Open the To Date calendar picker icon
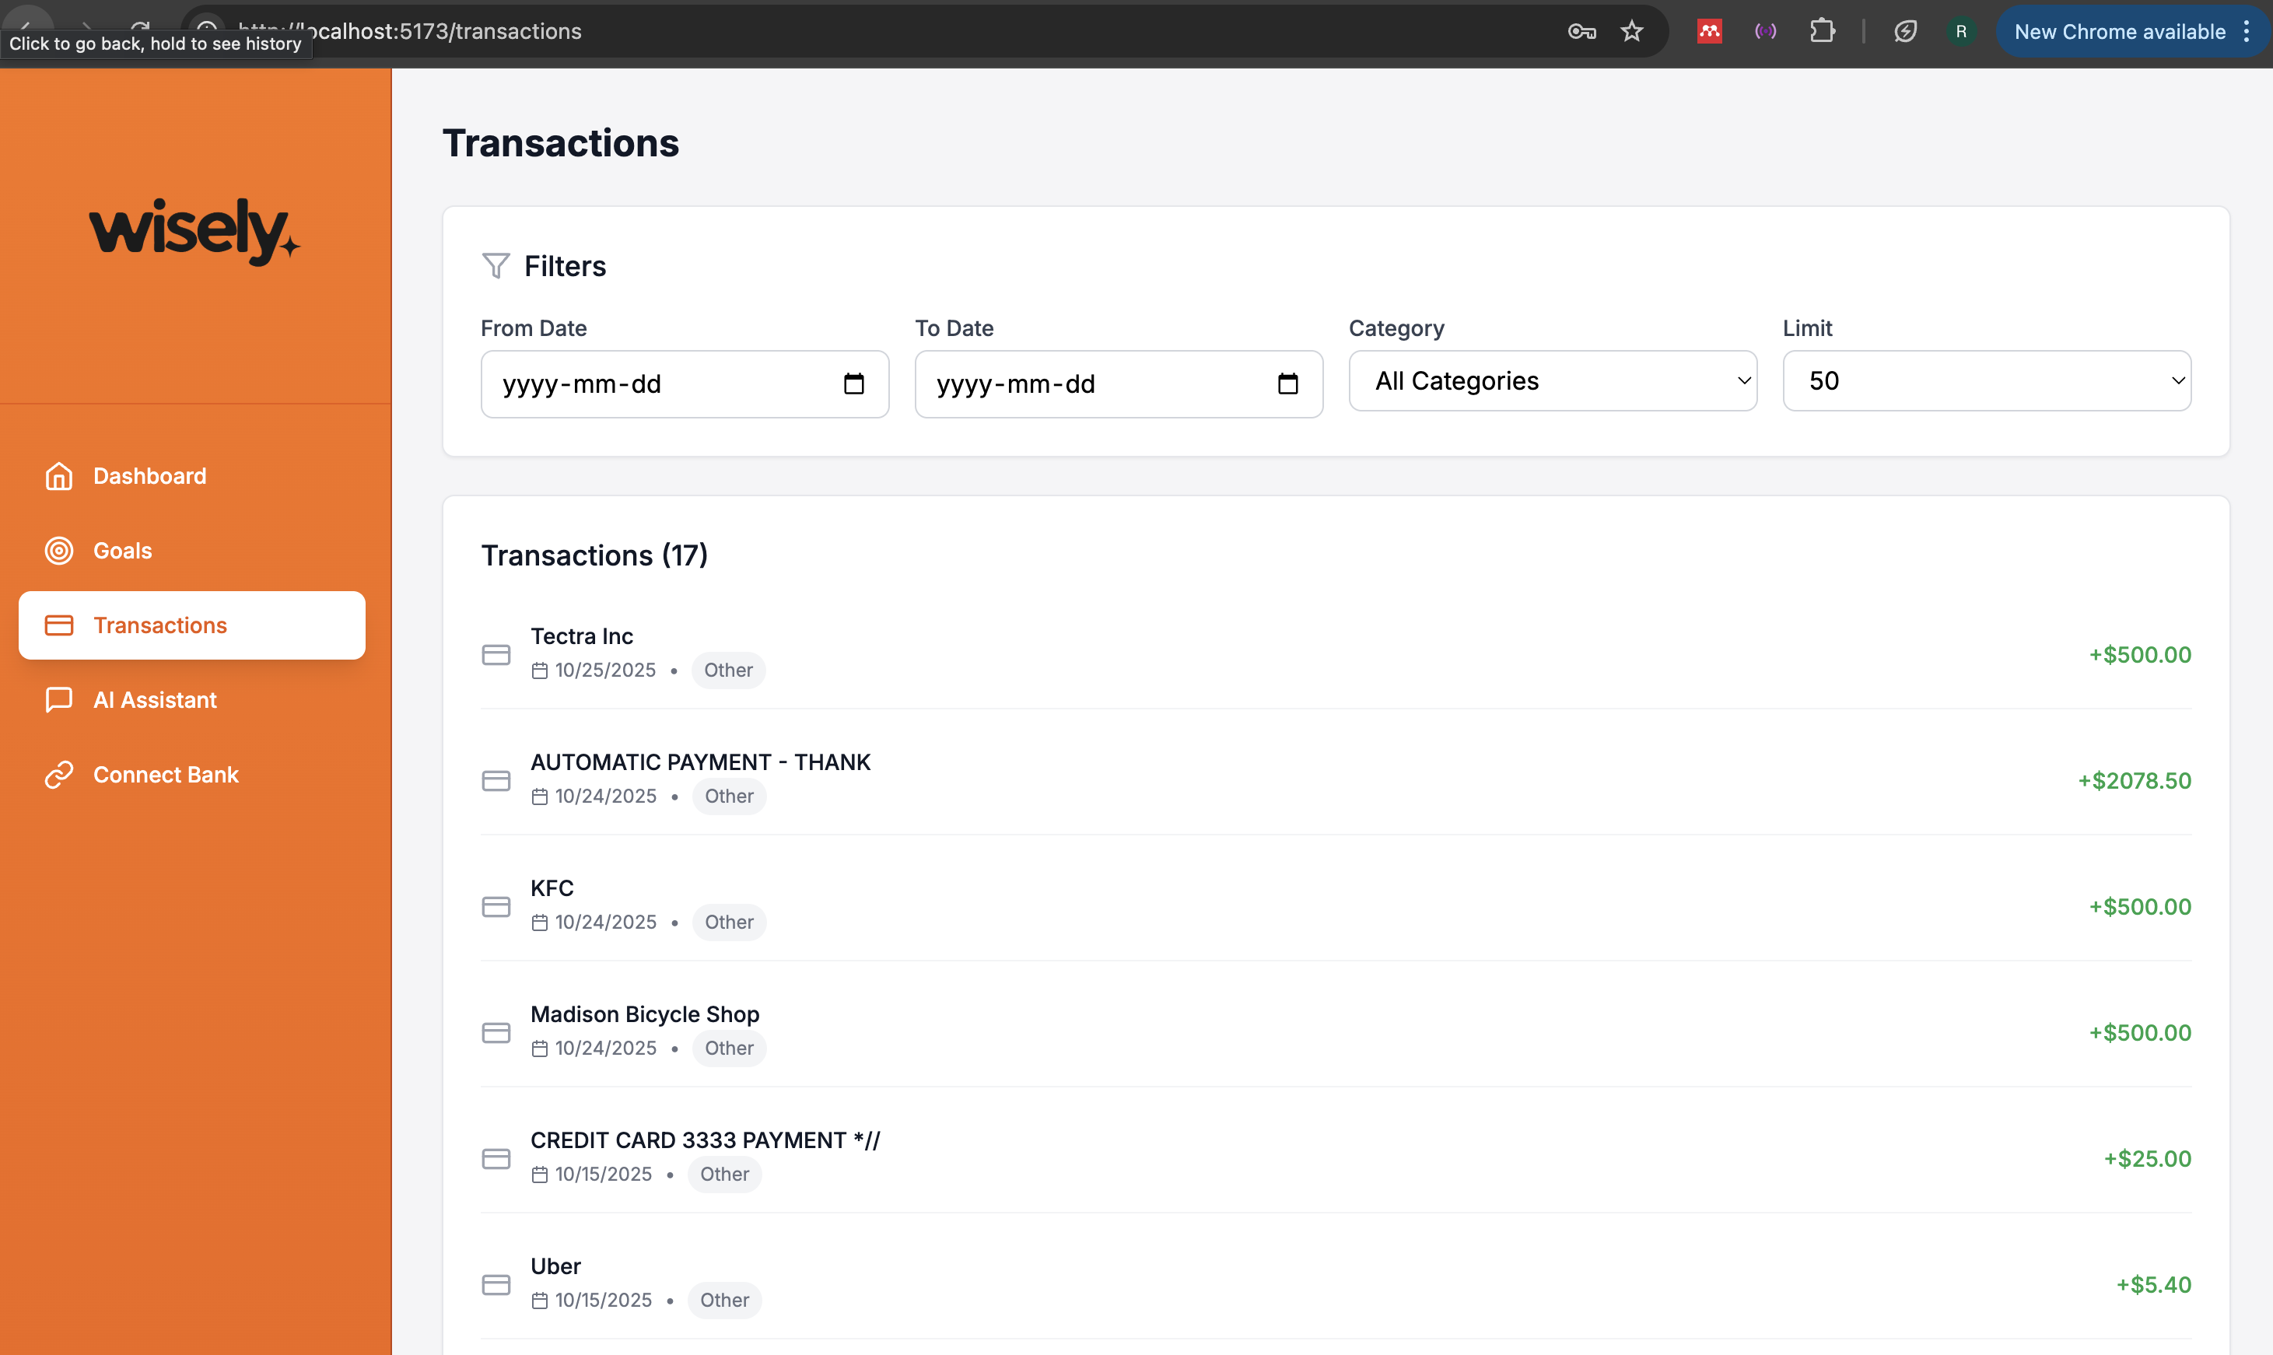 coord(1287,383)
